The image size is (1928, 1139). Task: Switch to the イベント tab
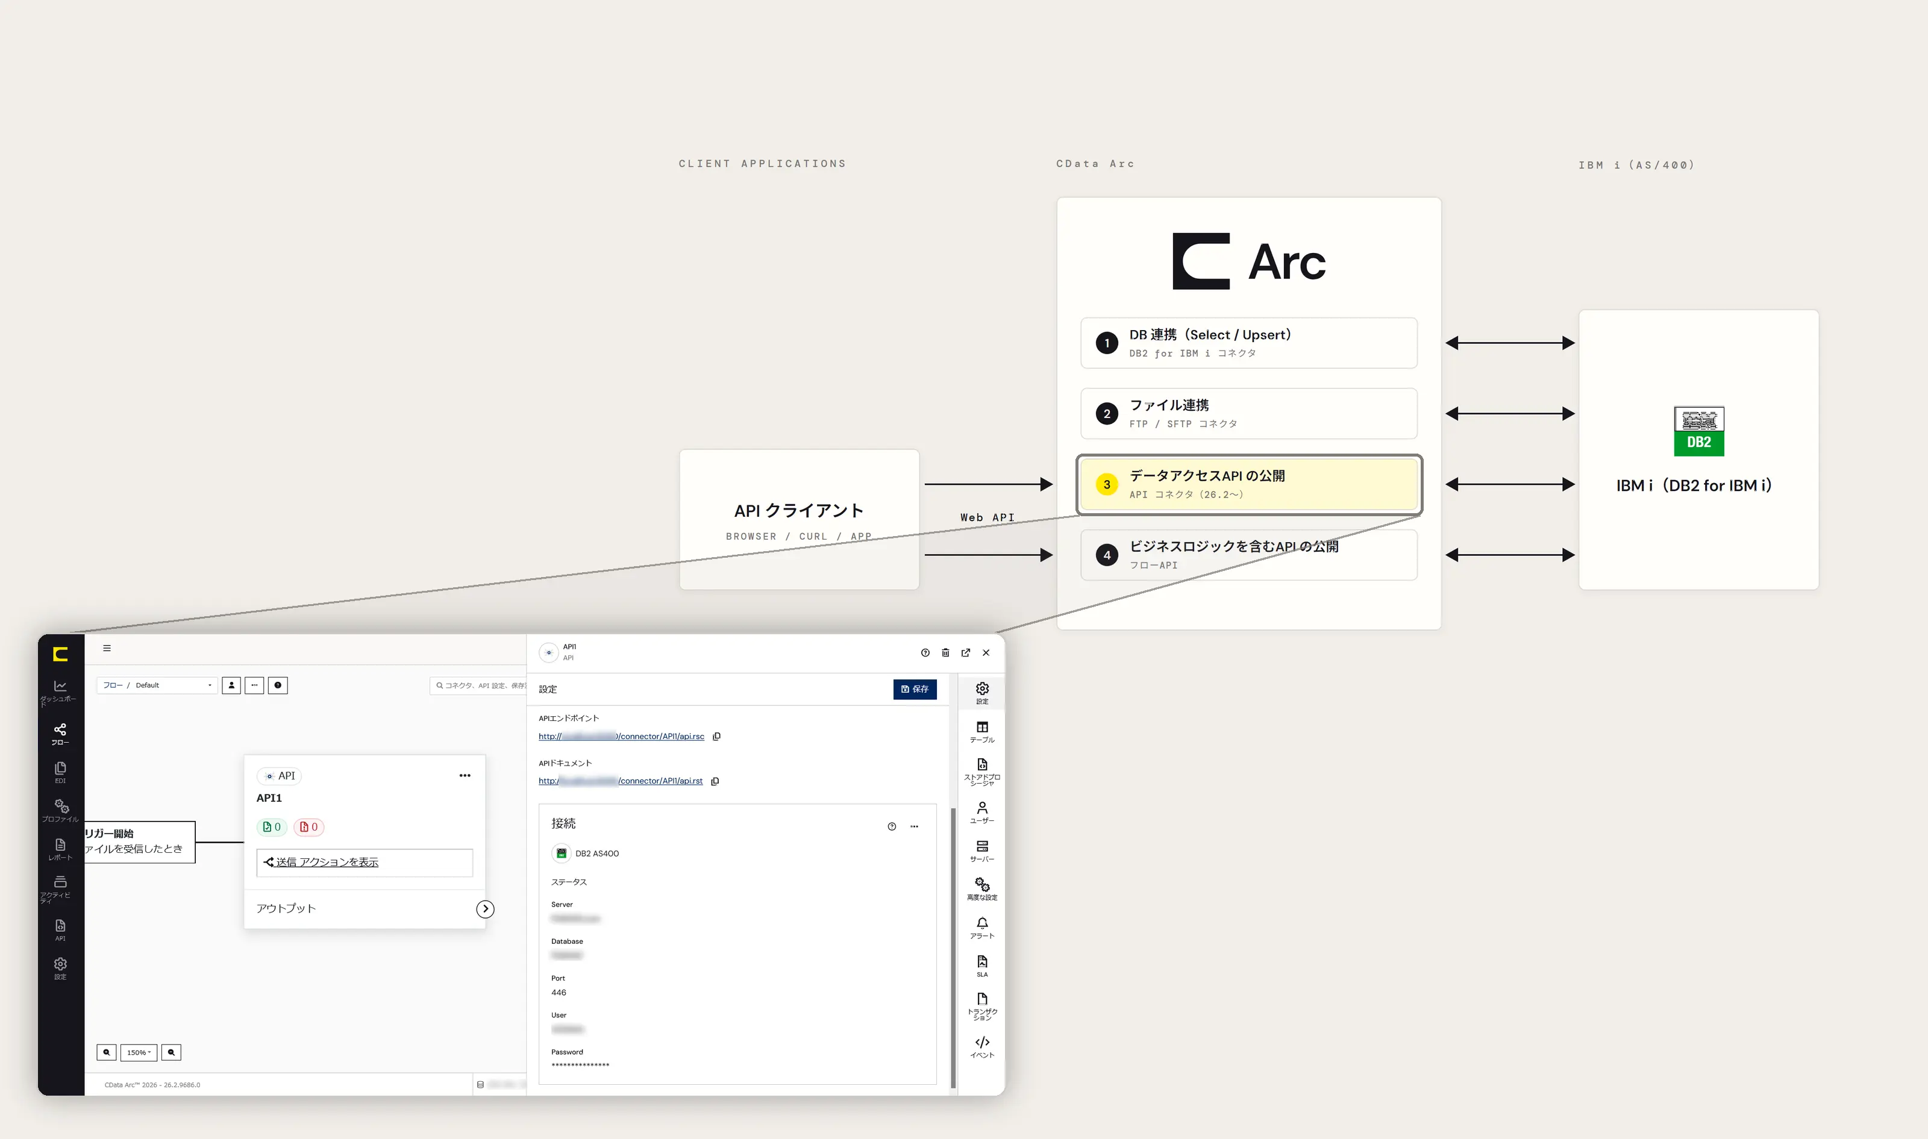[983, 1047]
